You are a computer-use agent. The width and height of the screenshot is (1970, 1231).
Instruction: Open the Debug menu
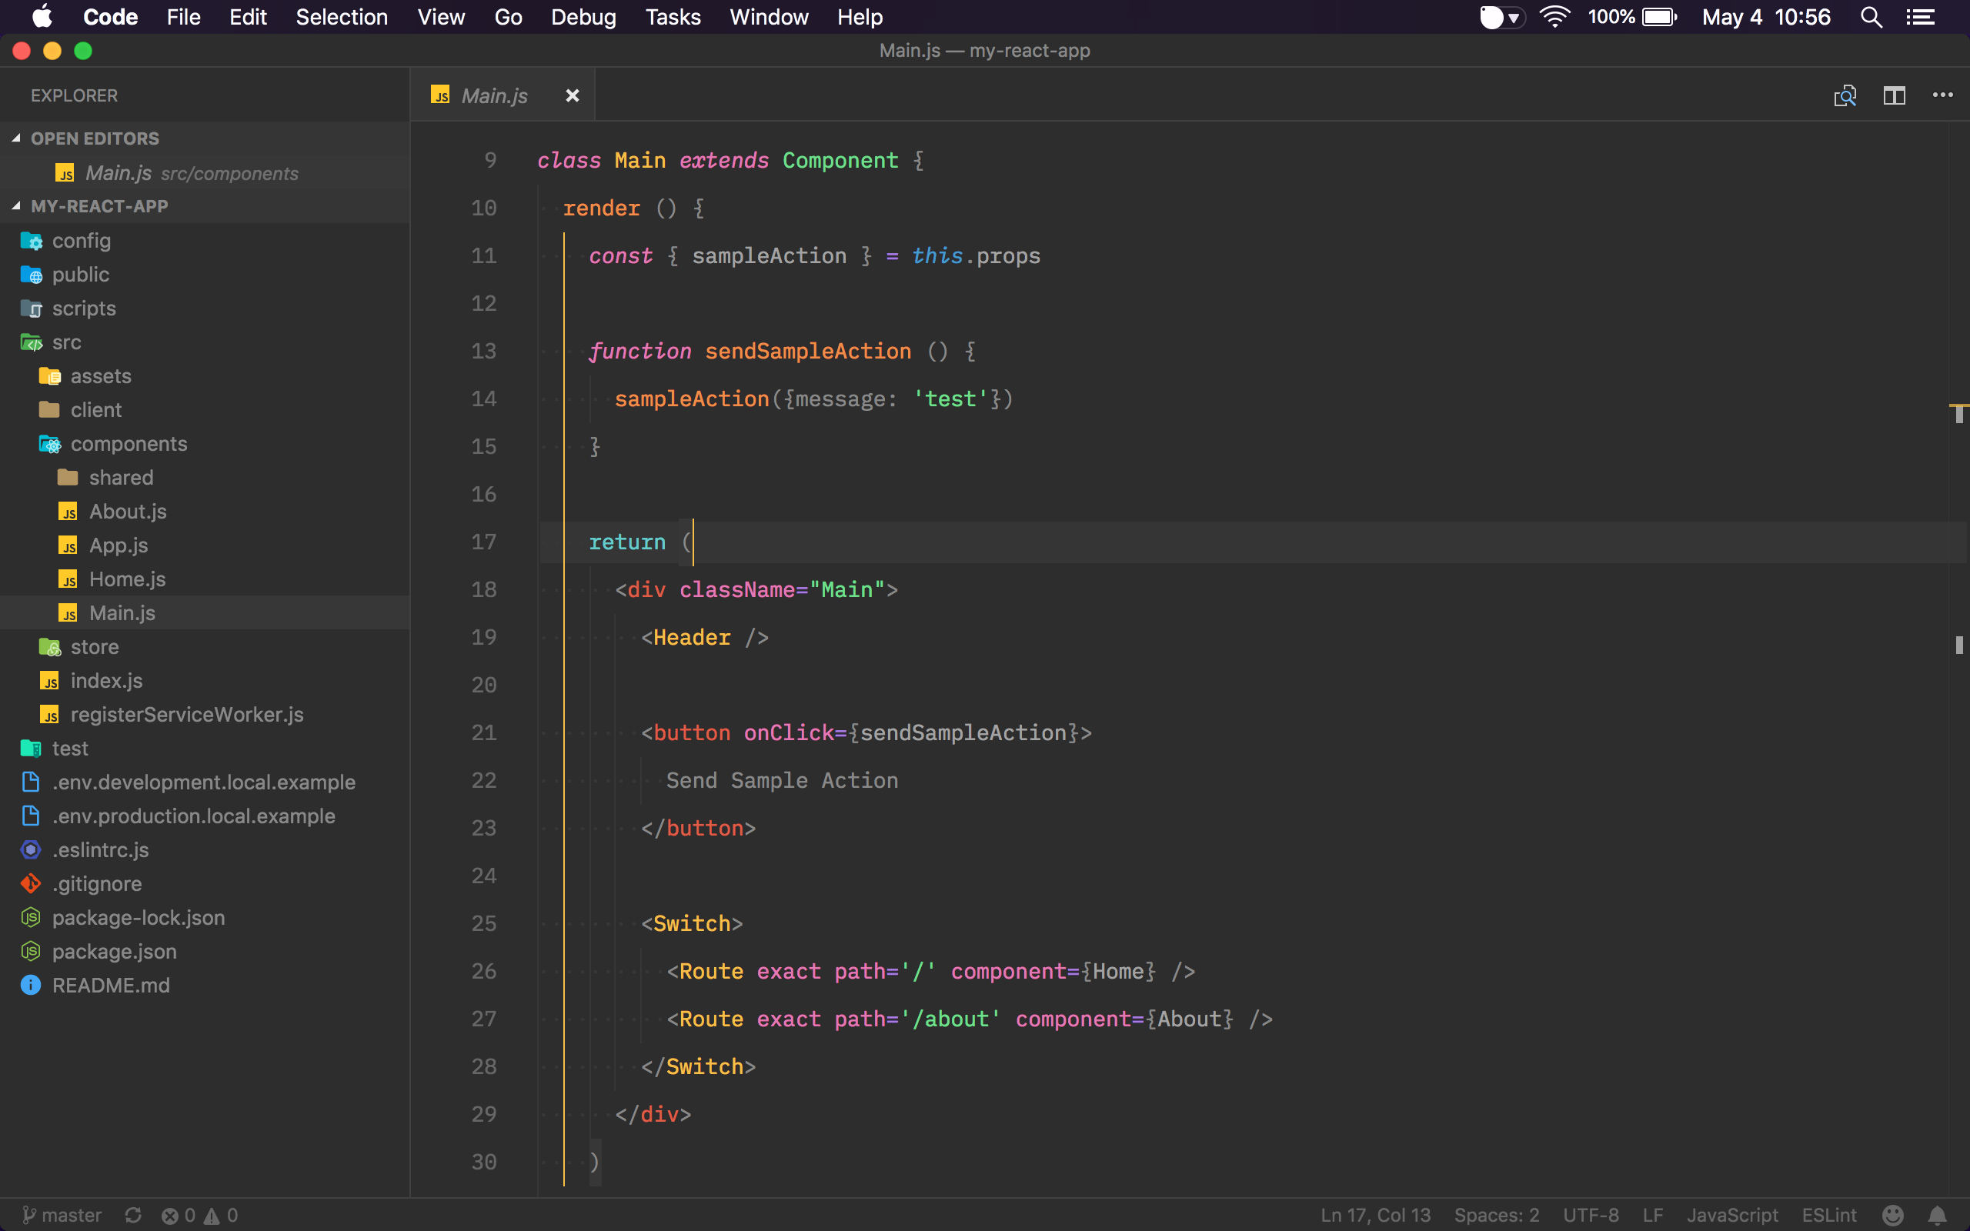583,17
